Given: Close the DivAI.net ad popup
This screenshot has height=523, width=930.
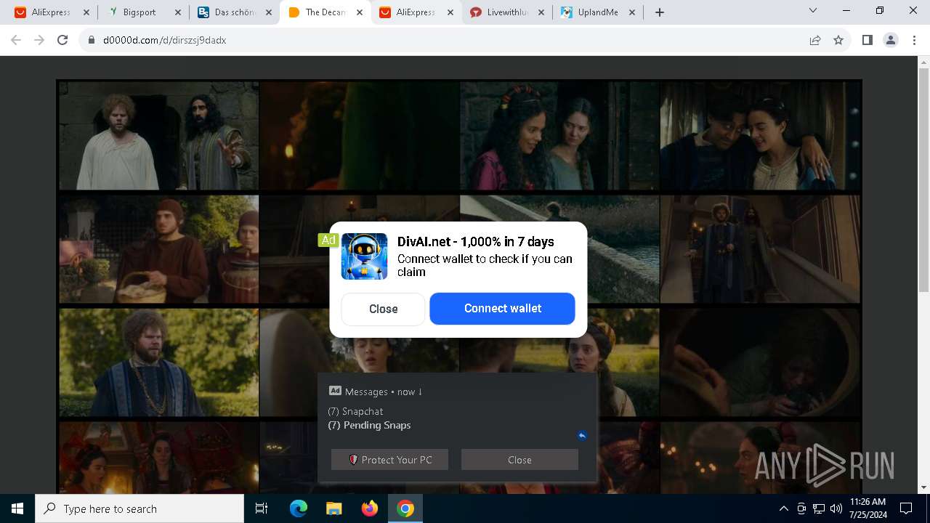Looking at the screenshot, I should [x=383, y=309].
